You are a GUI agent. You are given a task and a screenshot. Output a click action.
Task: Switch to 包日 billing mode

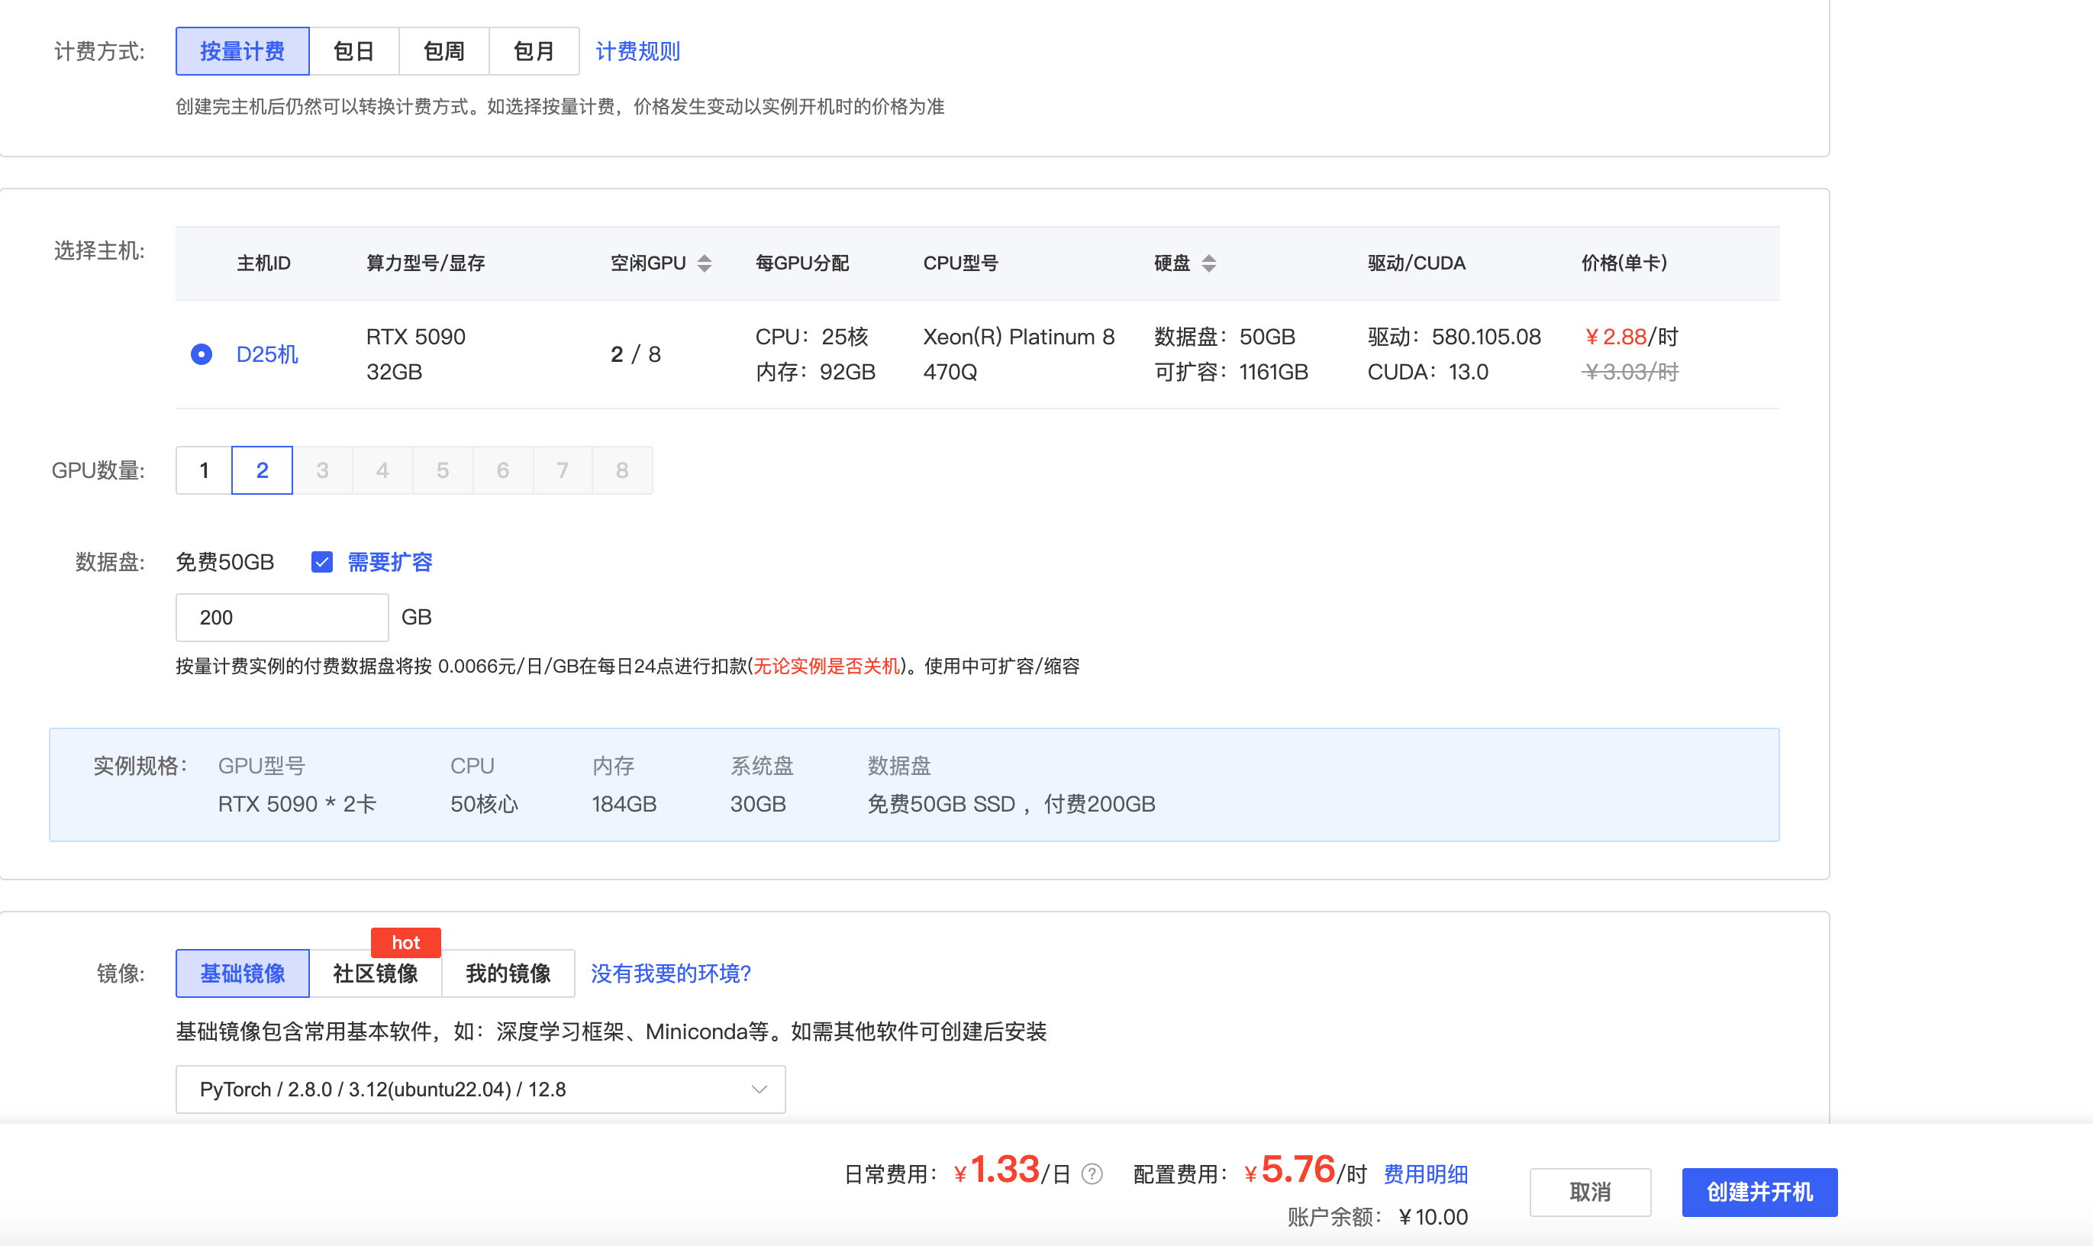[353, 51]
